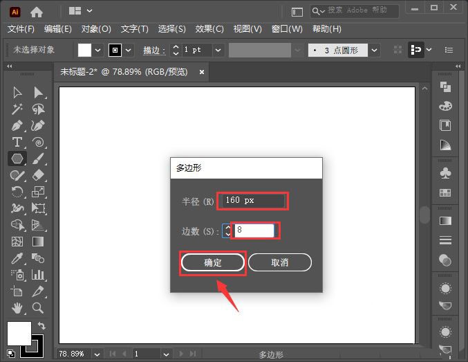Select the Curvature tool
Viewport: 468px width, 362px height.
tap(38, 125)
